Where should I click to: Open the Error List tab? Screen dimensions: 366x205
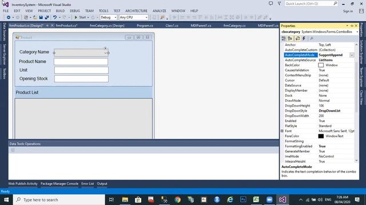(87, 183)
